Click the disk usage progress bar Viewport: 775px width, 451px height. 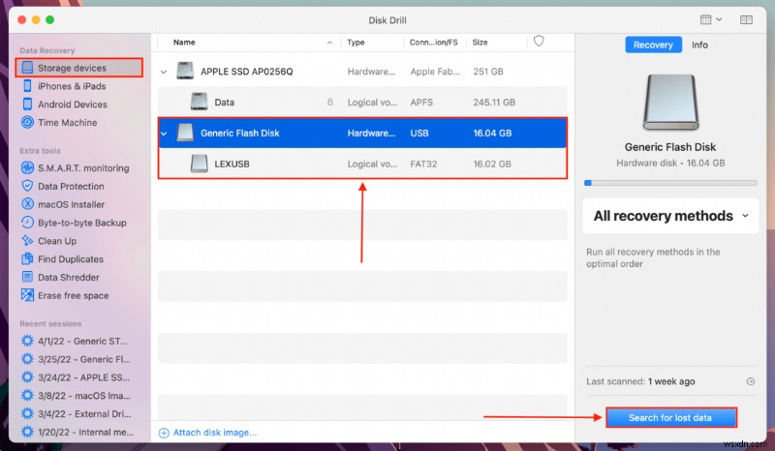point(670,183)
